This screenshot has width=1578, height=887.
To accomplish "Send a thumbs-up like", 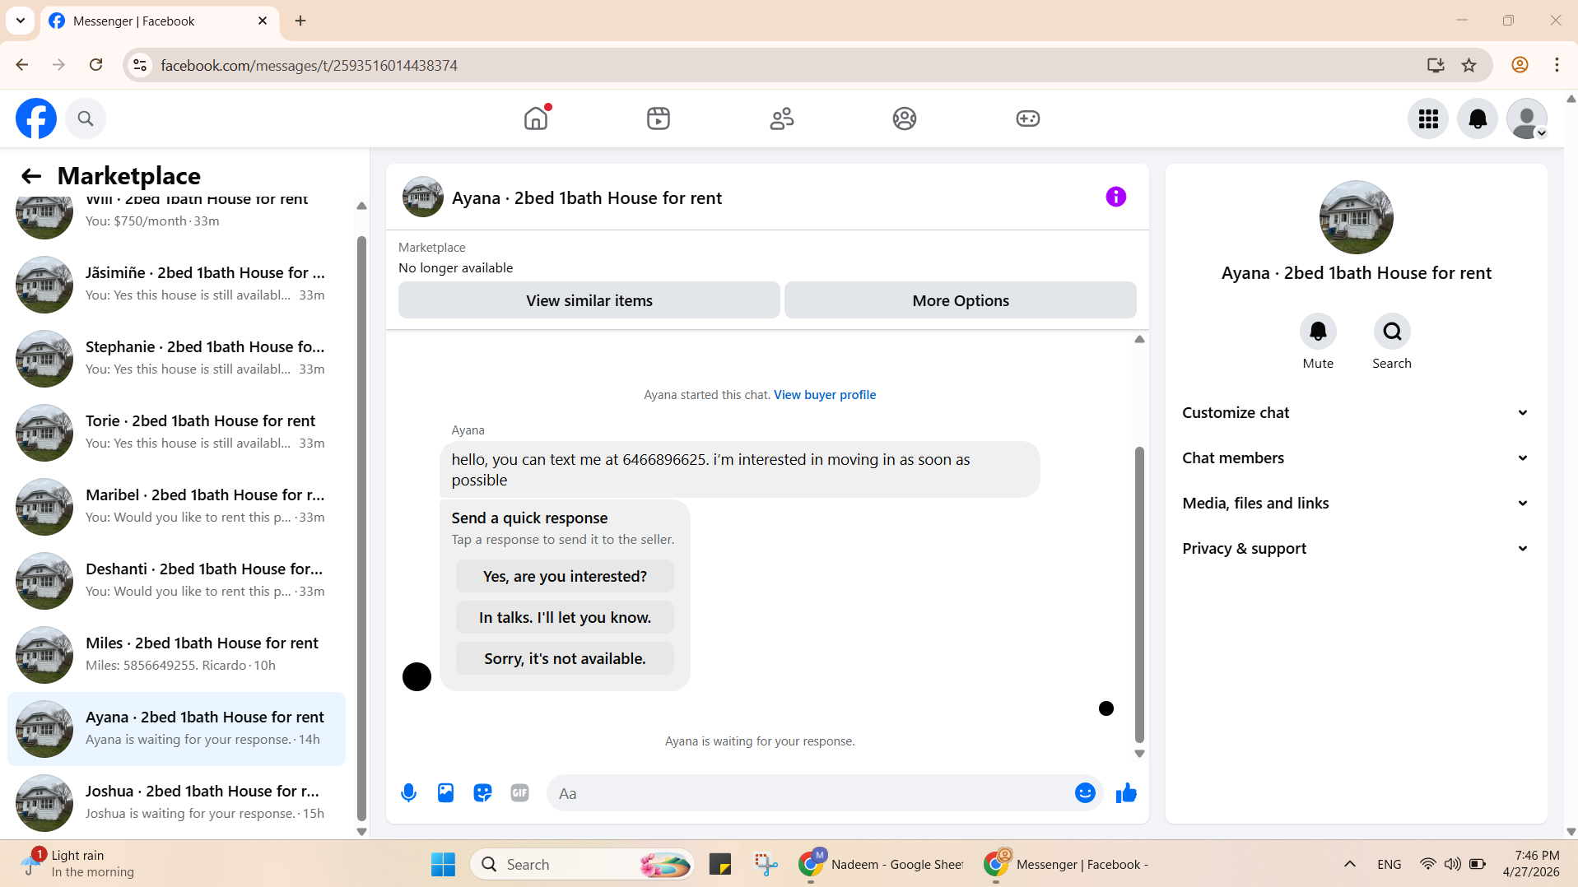I will (x=1126, y=793).
